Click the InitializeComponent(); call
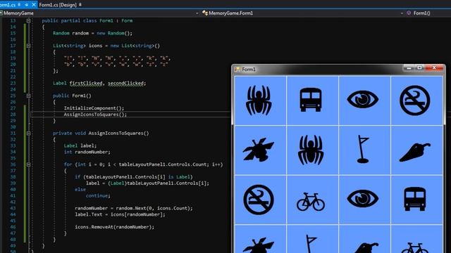 94,108
